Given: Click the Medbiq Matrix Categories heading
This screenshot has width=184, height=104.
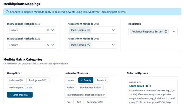Looking at the screenshot, I should 23,59.
